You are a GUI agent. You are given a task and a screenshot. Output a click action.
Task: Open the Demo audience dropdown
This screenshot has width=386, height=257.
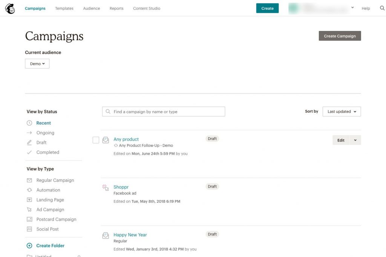tap(37, 63)
